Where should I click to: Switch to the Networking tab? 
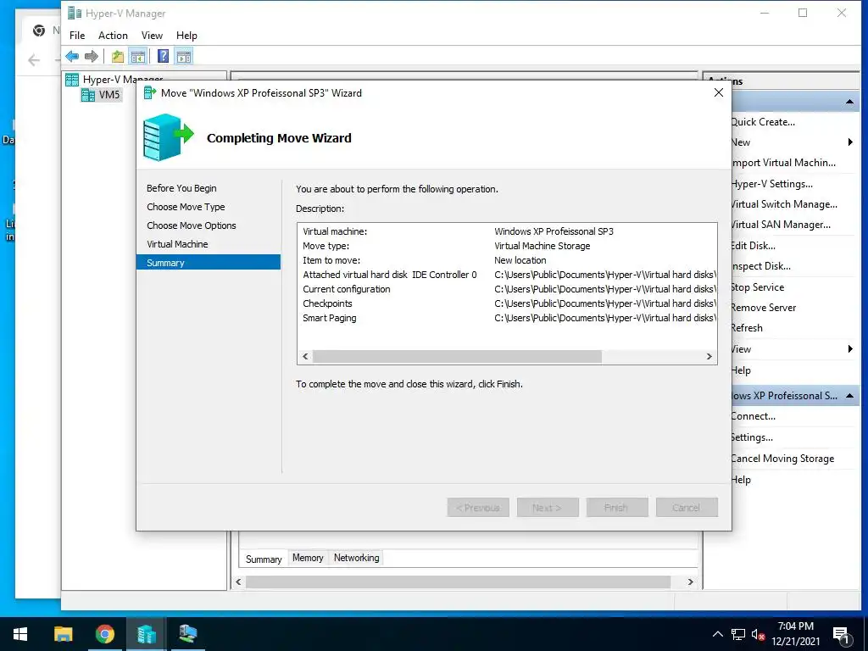357,558
